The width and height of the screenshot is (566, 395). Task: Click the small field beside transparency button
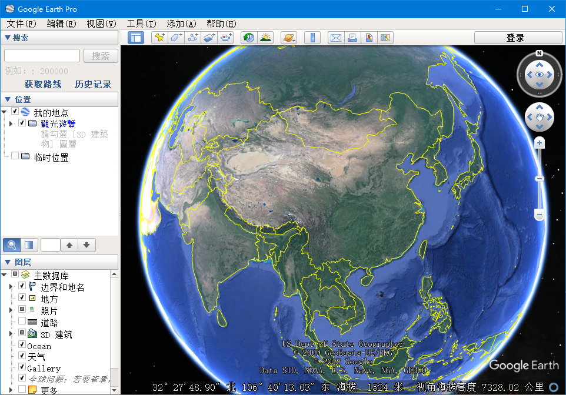tap(51, 245)
